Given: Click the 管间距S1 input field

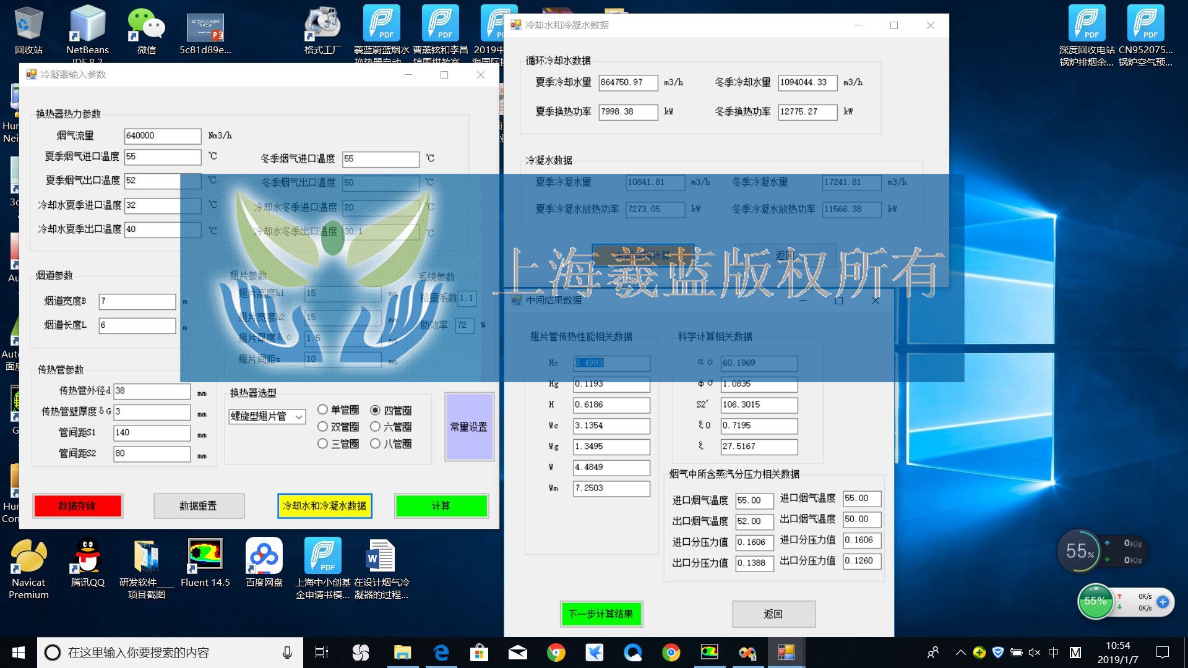Looking at the screenshot, I should pos(152,432).
